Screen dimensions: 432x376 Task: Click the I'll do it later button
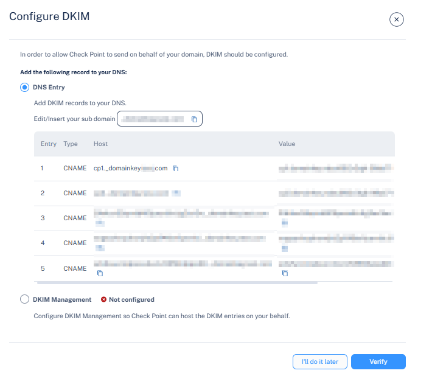[319, 361]
